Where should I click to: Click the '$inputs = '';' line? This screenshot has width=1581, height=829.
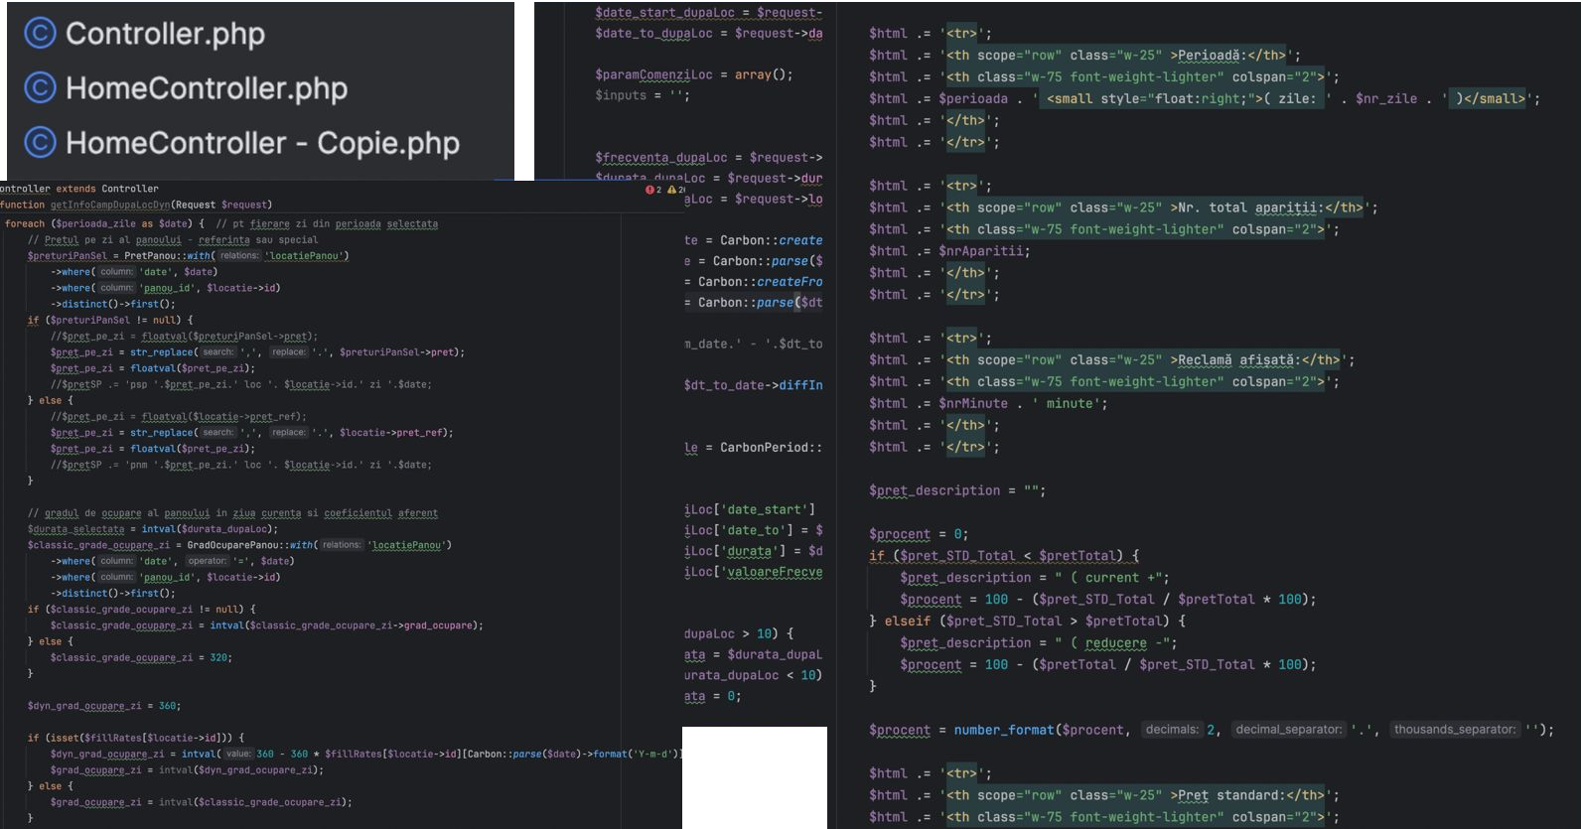coord(643,95)
